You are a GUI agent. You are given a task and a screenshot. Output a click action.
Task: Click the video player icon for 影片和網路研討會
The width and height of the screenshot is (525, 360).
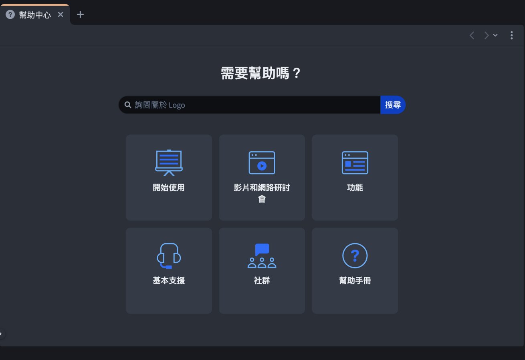coord(262,162)
